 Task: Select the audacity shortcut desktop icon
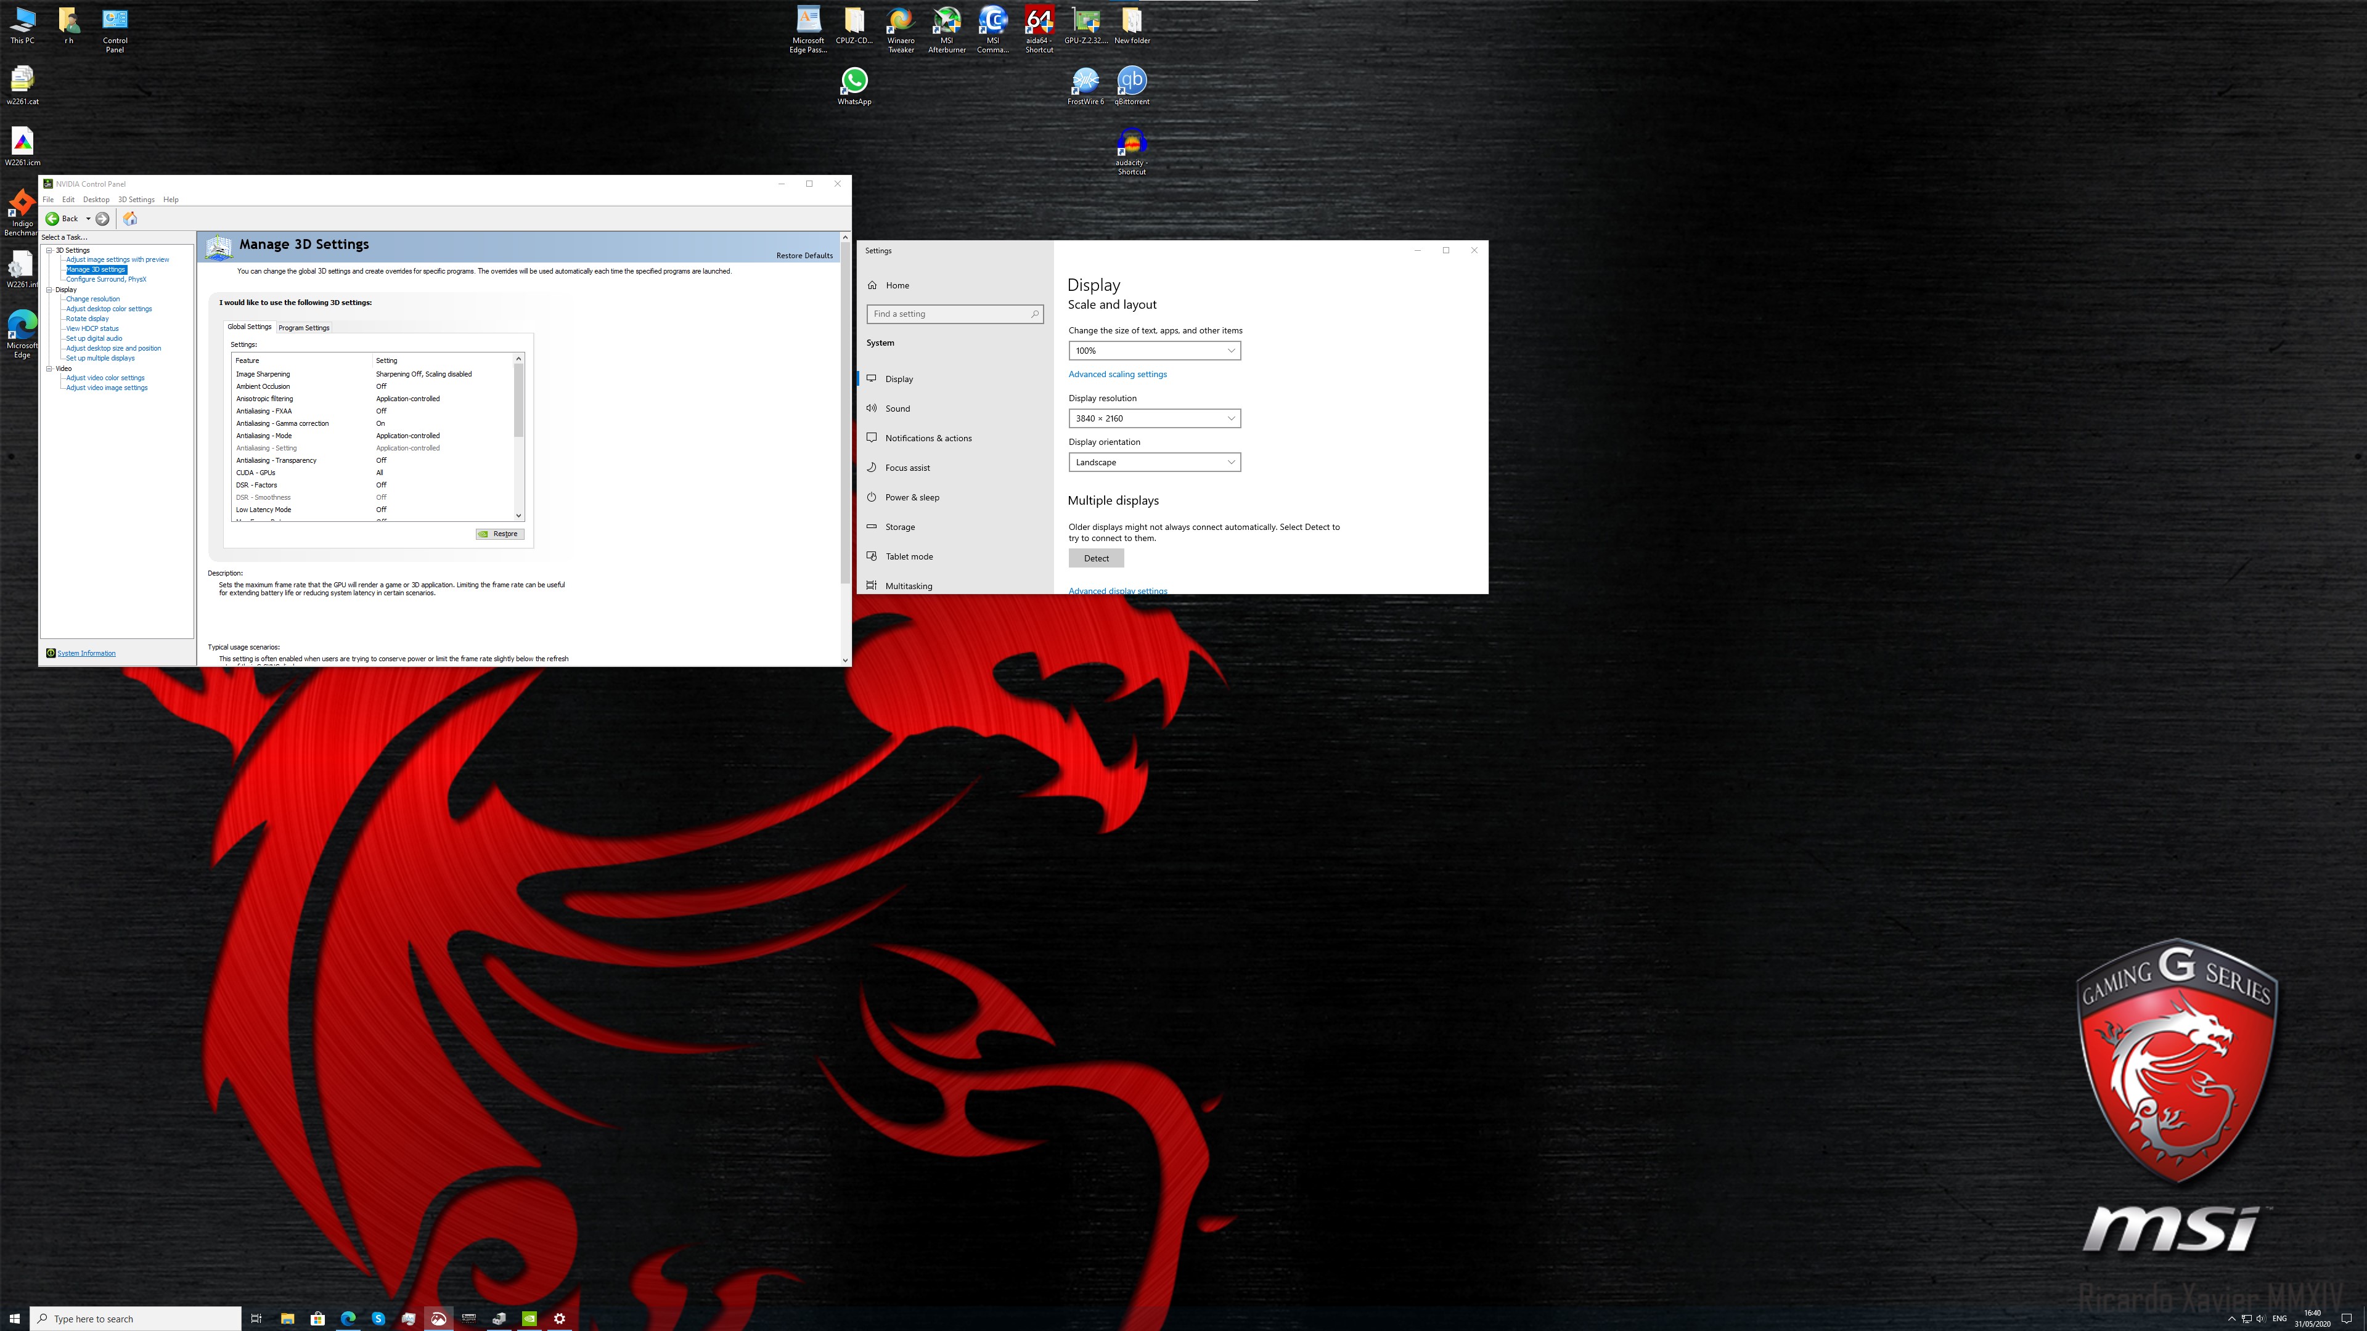[1132, 152]
